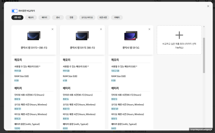Select the 연결 filter tab

click(x=71, y=18)
